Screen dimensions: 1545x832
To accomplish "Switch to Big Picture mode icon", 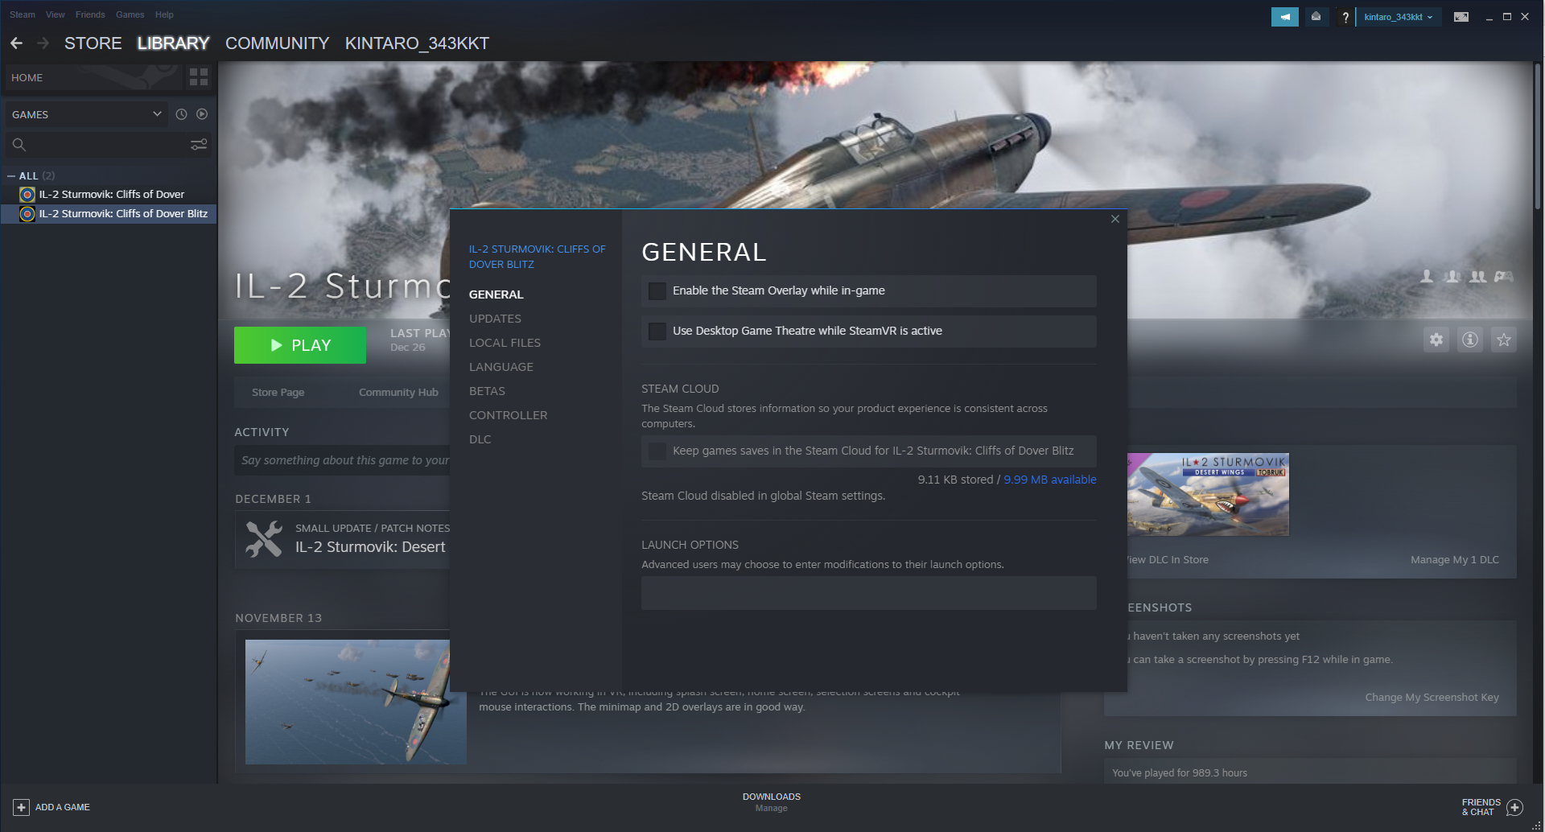I will (1461, 17).
